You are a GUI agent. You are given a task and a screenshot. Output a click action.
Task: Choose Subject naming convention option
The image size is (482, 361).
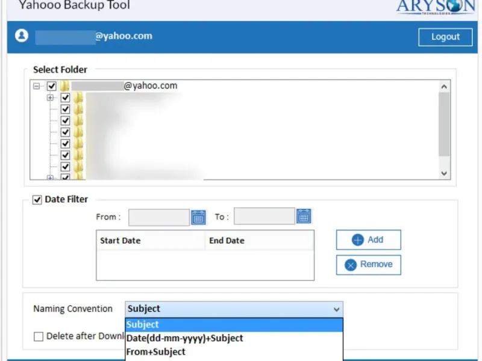[x=234, y=324]
